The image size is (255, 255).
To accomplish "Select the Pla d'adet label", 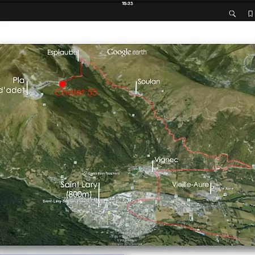I will pos(13,86).
